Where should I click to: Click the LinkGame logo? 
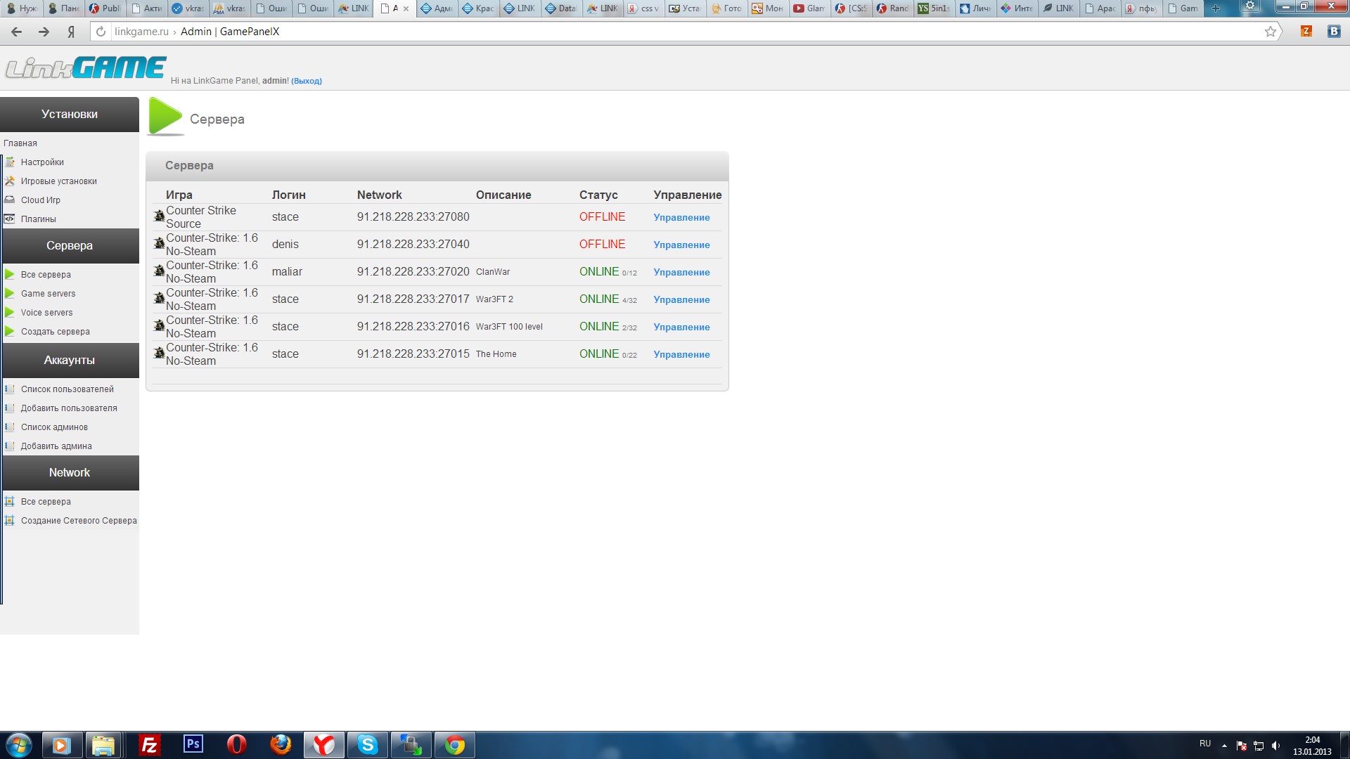[x=86, y=67]
